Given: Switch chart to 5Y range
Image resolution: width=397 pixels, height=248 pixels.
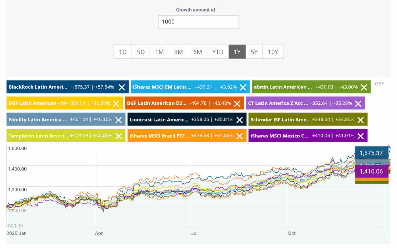Looking at the screenshot, I should click(254, 52).
